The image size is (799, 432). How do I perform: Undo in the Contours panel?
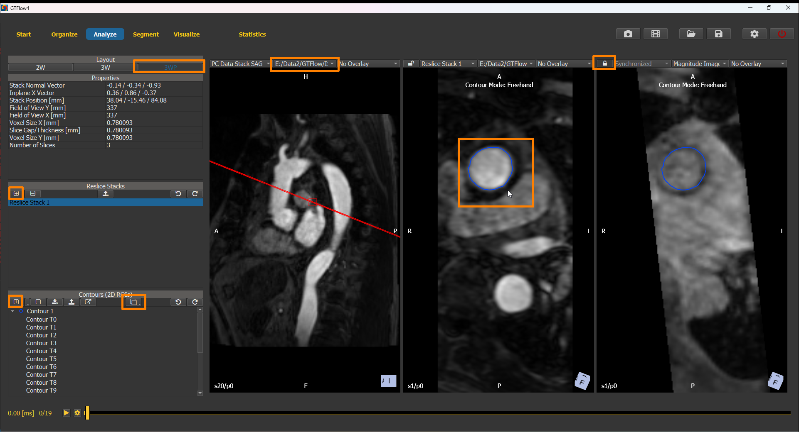[178, 302]
